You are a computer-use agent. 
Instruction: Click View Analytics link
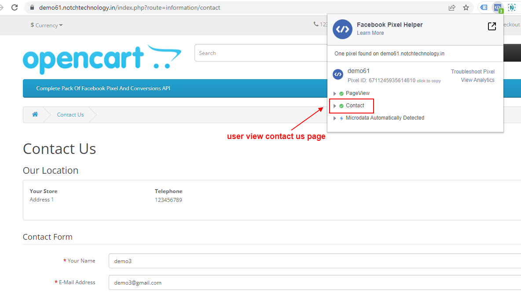(x=477, y=80)
